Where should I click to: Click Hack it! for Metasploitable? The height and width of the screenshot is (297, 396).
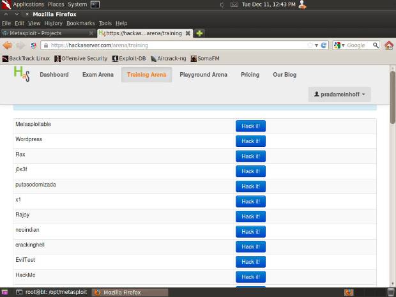(250, 126)
